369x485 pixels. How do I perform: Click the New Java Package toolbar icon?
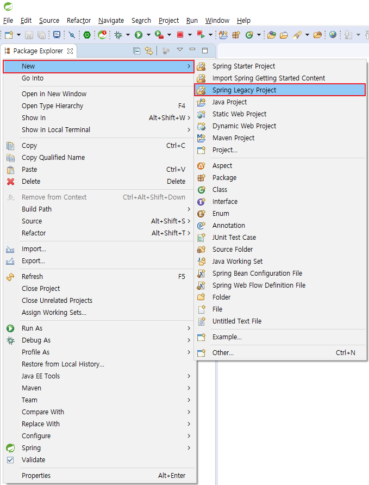point(236,35)
